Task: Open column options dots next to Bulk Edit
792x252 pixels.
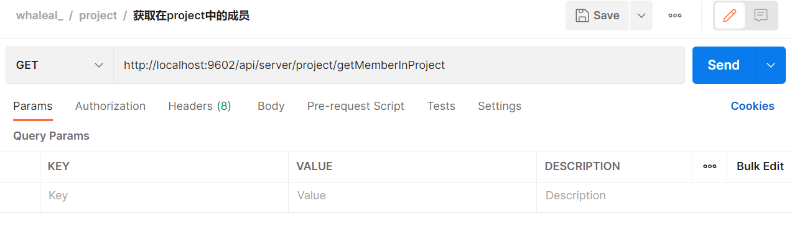Action: pos(709,166)
